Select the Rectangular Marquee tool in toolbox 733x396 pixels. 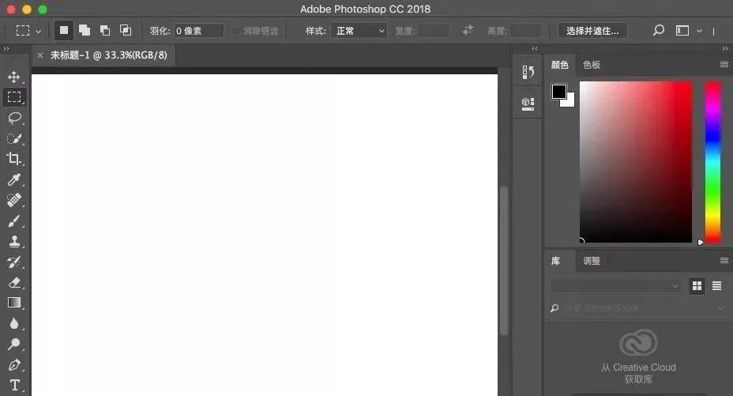(14, 96)
